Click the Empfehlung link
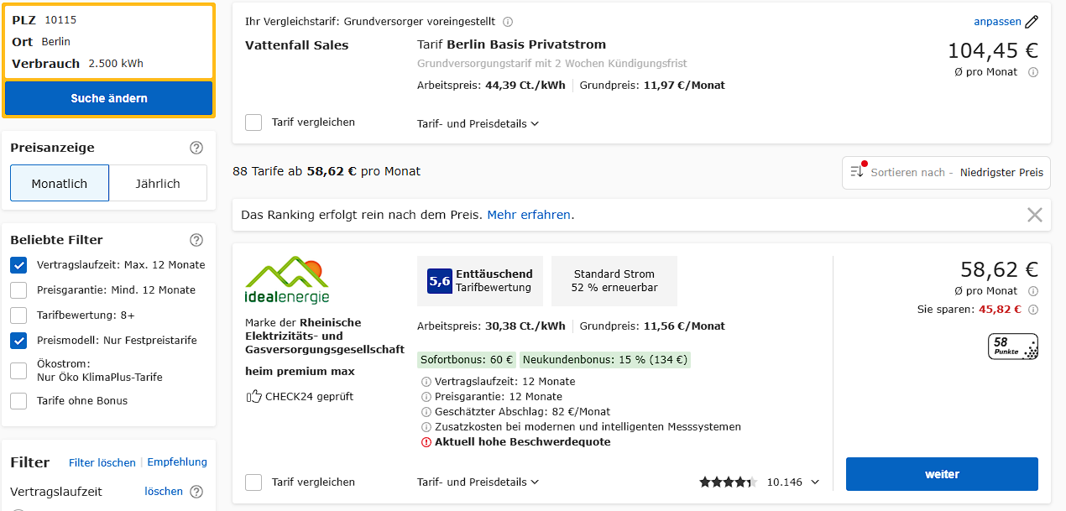Viewport: 1066px width, 511px height. click(177, 462)
